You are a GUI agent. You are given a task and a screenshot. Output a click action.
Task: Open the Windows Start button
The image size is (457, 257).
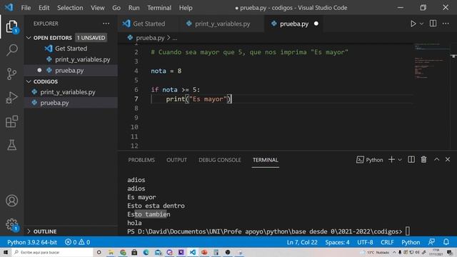tap(6, 252)
